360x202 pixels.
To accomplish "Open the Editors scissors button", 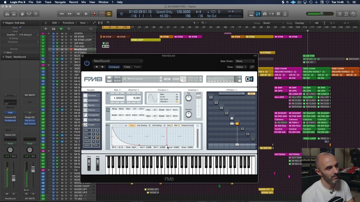I will pyautogui.click(x=36, y=14).
